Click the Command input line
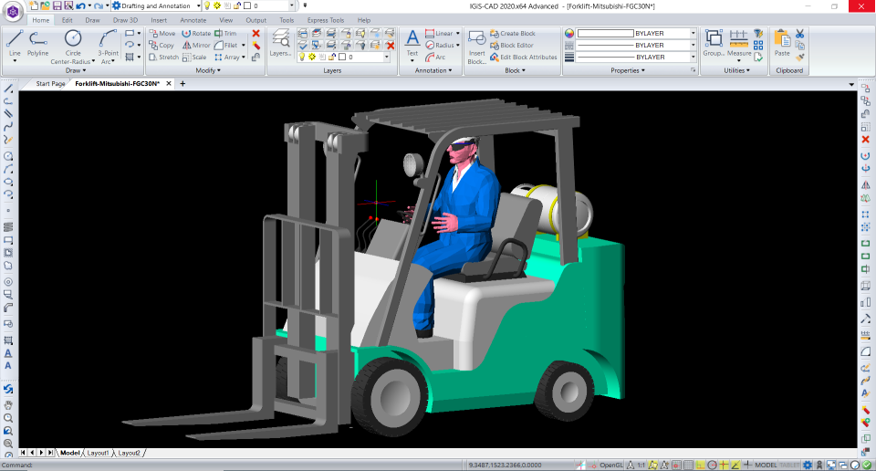Viewport: 876px width, 471px height. [x=232, y=465]
